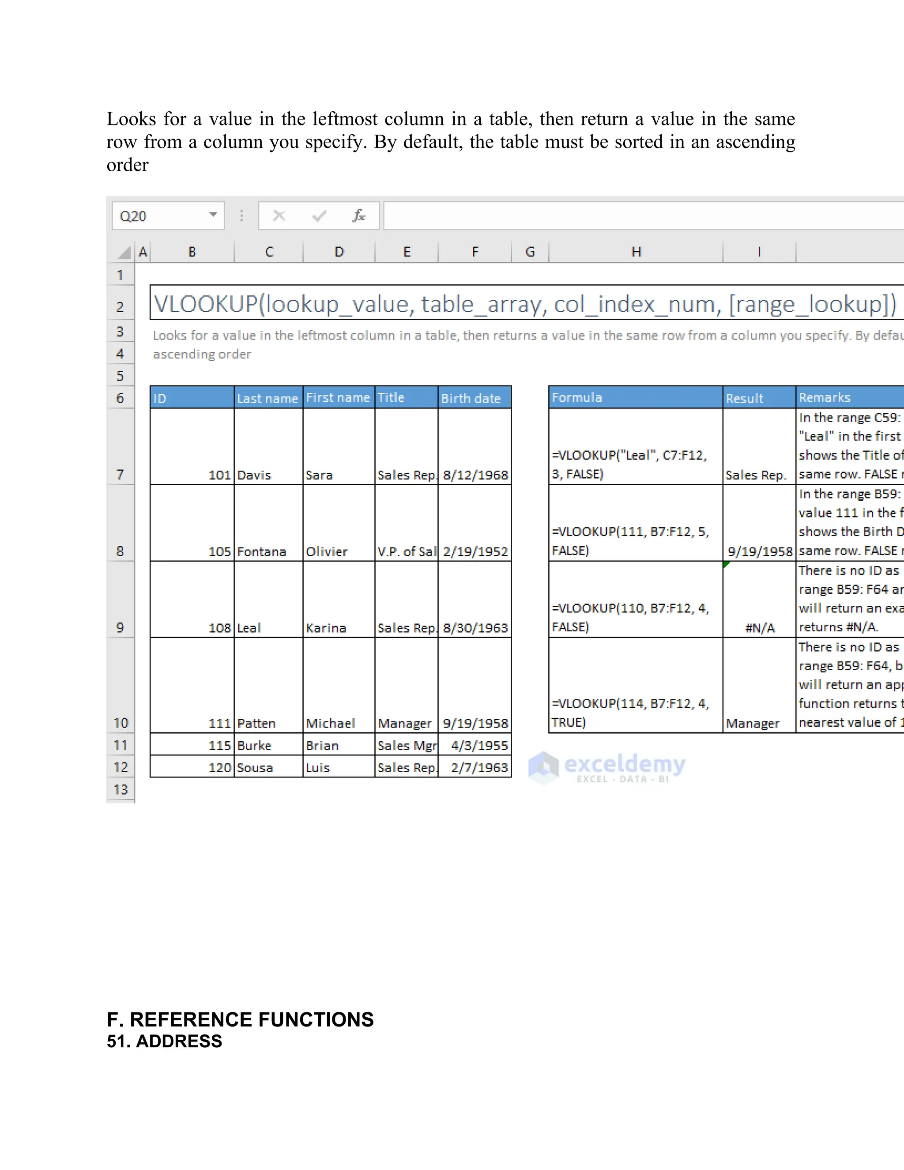This screenshot has height=1170, width=904.
Task: Select column I header
Action: point(759,252)
